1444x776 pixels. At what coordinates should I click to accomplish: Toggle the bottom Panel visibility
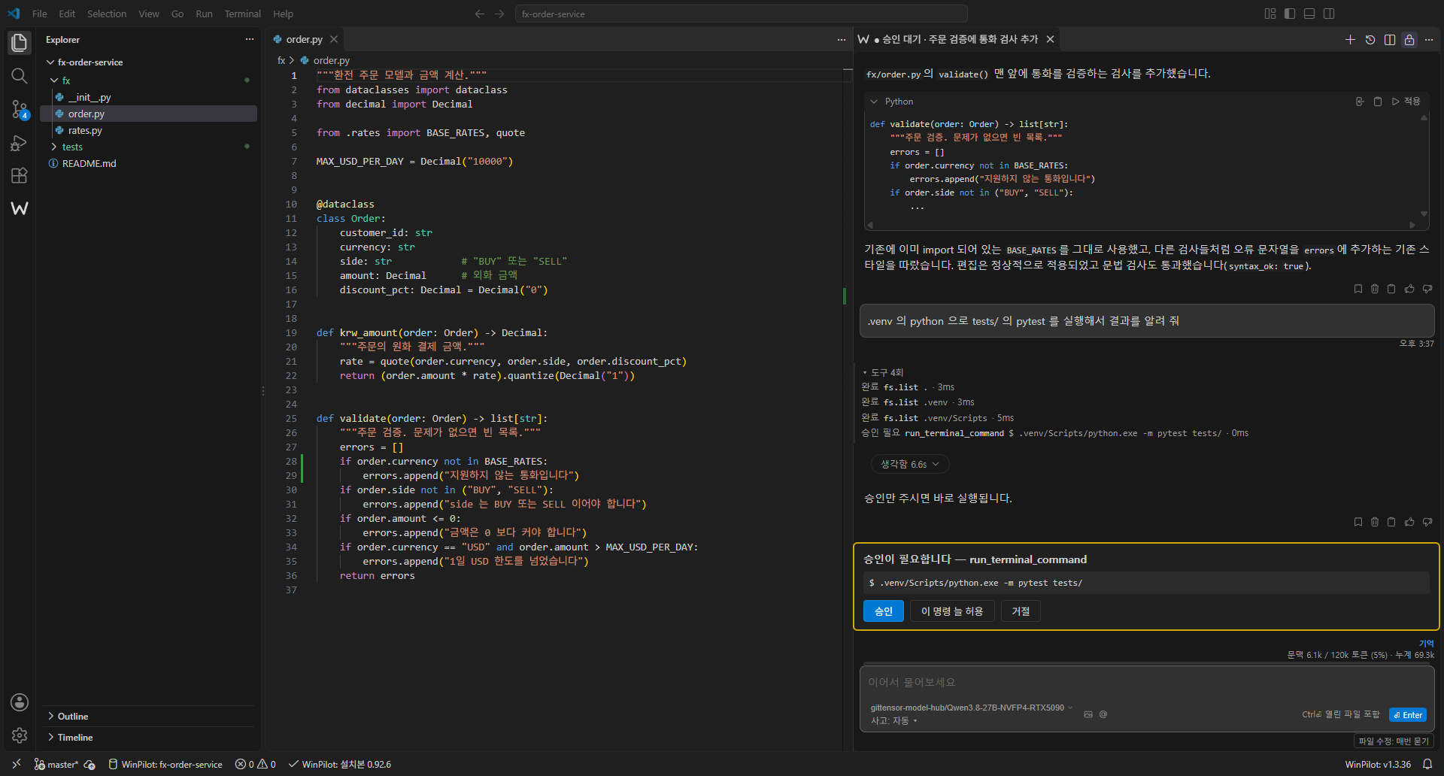(x=1309, y=14)
